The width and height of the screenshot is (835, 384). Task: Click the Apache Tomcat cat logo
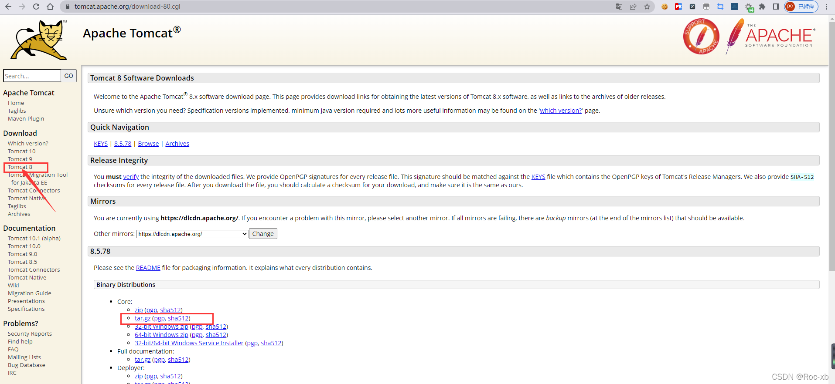[x=39, y=40]
